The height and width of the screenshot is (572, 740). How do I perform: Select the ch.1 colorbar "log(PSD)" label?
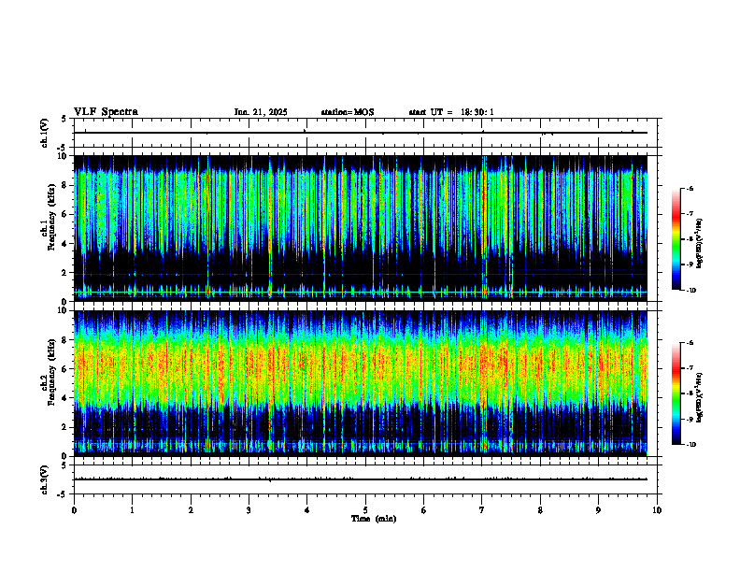pos(700,244)
